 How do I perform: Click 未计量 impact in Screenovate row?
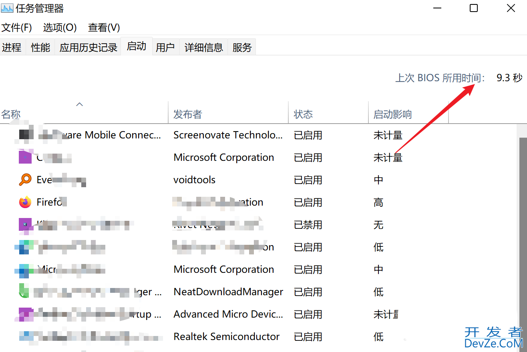[x=388, y=135]
